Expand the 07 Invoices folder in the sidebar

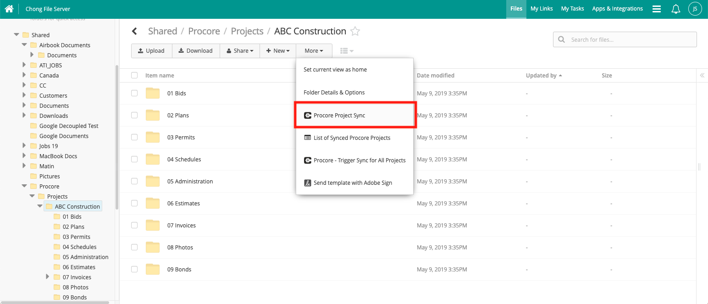pyautogui.click(x=48, y=277)
